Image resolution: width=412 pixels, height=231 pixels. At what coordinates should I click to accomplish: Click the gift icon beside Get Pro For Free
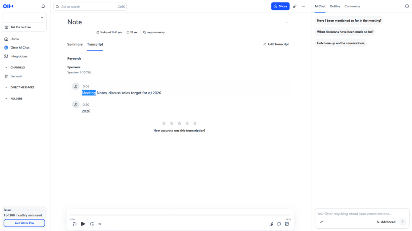6,27
